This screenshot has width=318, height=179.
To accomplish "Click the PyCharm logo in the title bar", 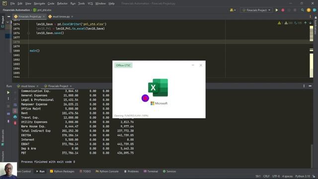I will click(x=4, y=3).
